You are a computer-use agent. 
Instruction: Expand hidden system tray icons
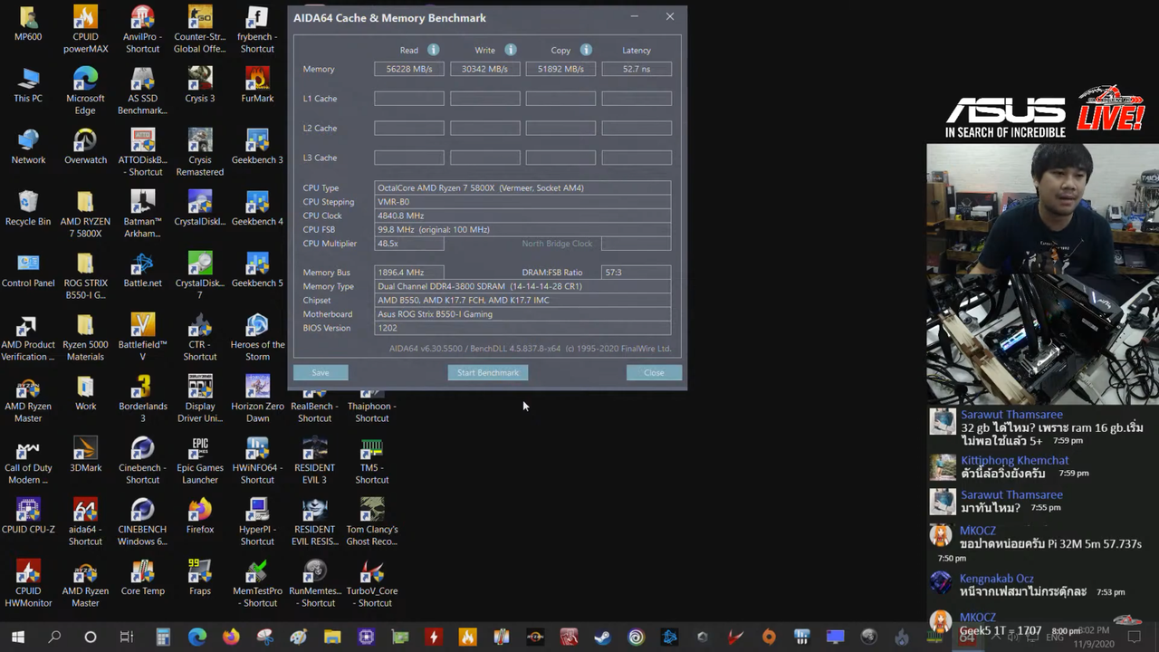[996, 637]
